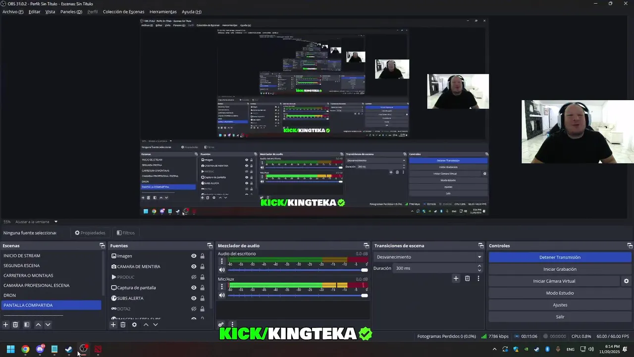
Task: Open Chrome from the taskbar
Action: coord(25,349)
